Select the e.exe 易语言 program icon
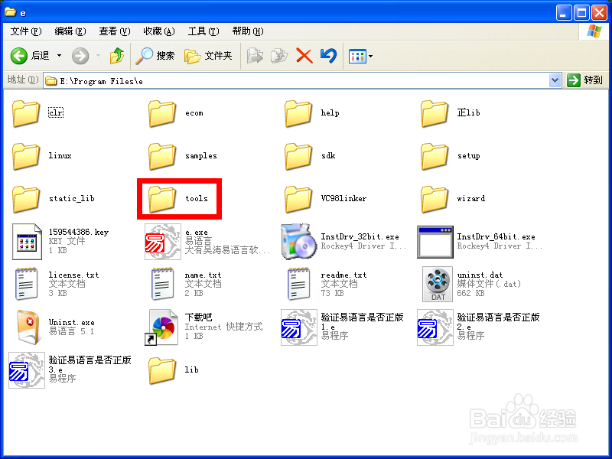Viewport: 612px width, 459px height. (x=163, y=242)
